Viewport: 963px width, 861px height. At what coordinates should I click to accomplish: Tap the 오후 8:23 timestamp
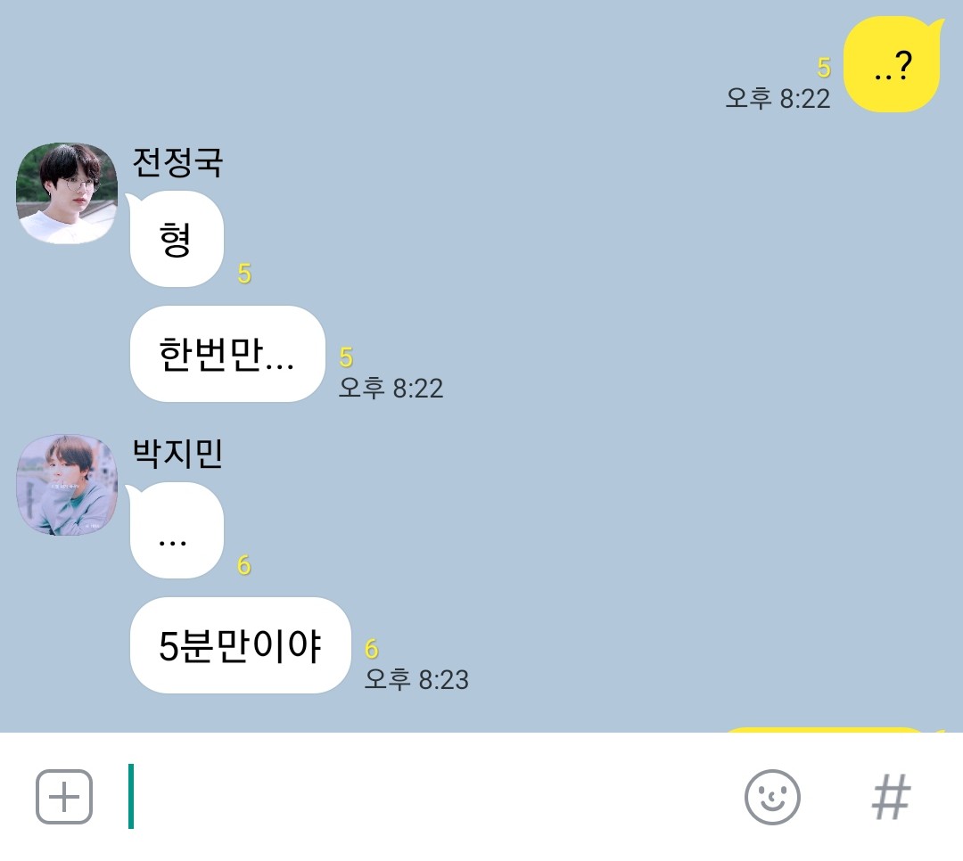(x=416, y=680)
